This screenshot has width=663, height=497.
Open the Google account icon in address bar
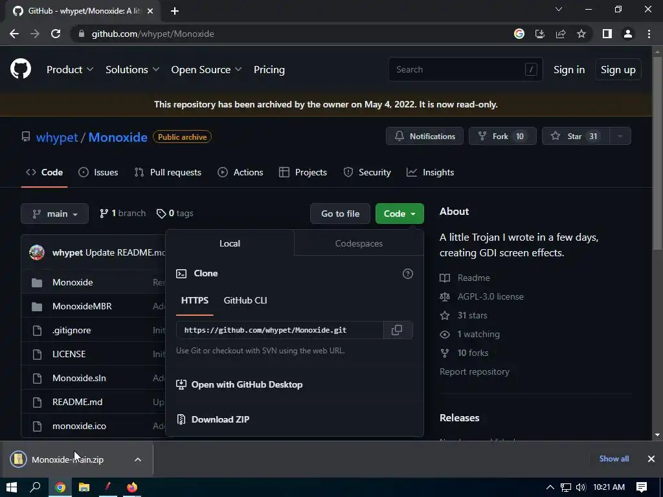click(x=519, y=34)
